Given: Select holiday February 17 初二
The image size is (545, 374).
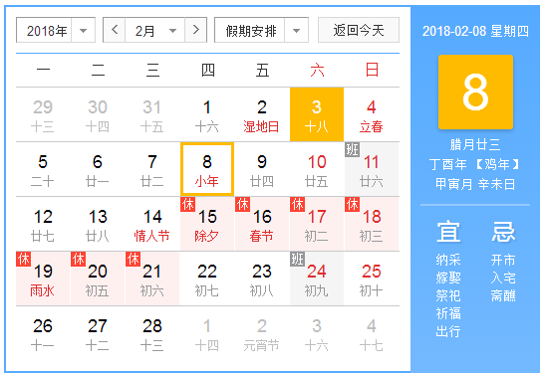Looking at the screenshot, I should [x=317, y=224].
